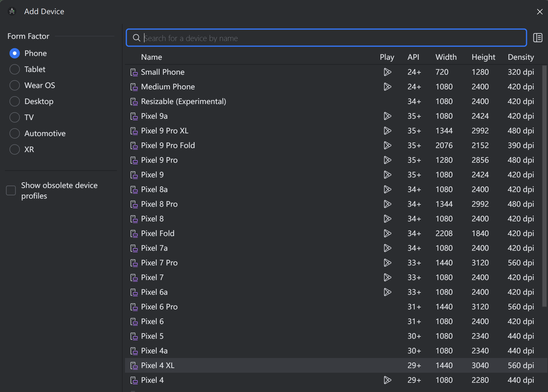The width and height of the screenshot is (548, 392).
Task: Click the device icon beside Pixel 9 Pro
Action: pyautogui.click(x=134, y=160)
